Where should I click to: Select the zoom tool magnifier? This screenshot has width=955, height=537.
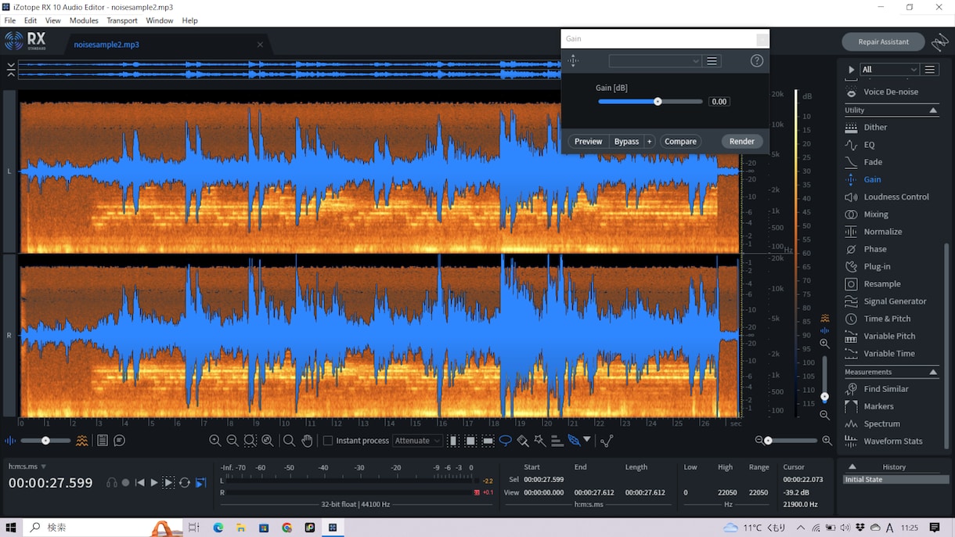[289, 441]
